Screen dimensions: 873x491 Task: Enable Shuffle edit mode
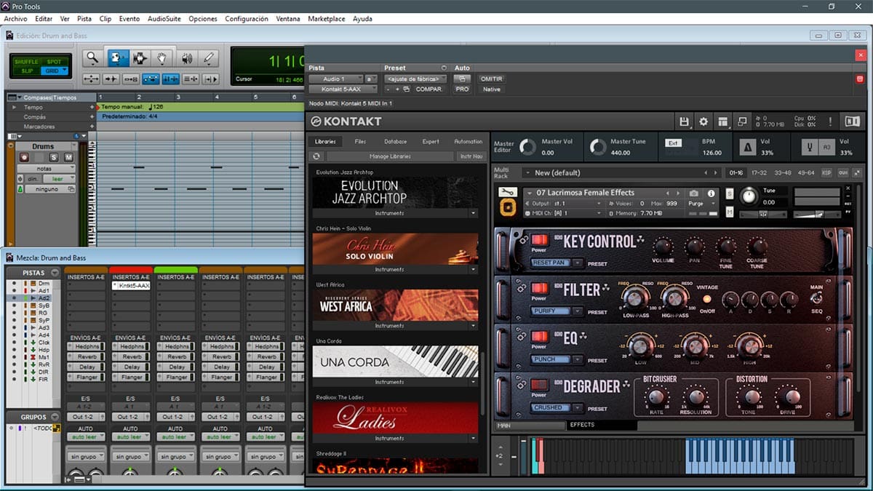[26, 62]
